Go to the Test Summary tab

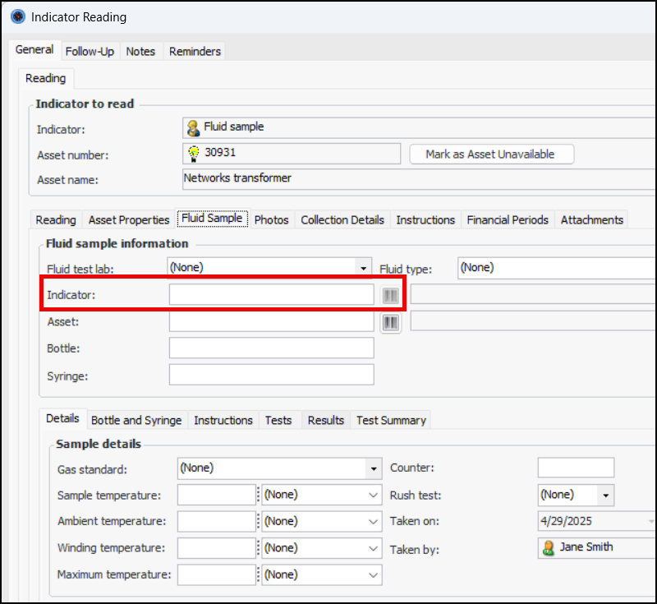(x=391, y=420)
